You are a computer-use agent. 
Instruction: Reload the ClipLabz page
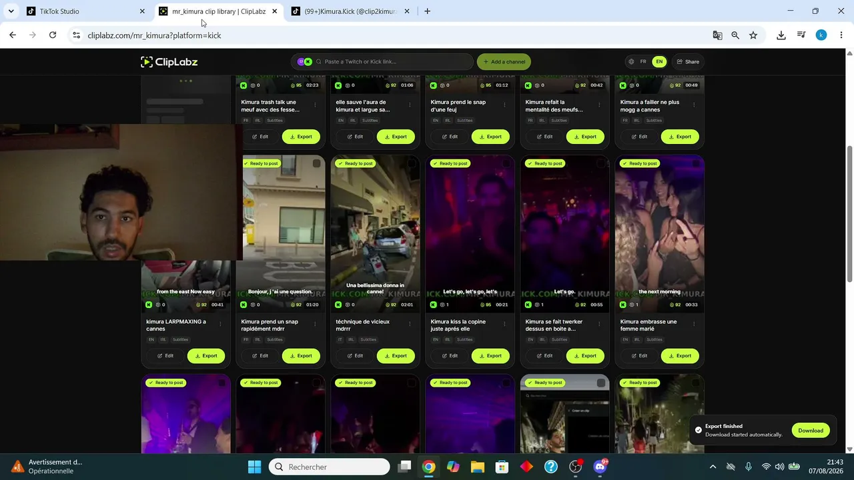tap(53, 35)
